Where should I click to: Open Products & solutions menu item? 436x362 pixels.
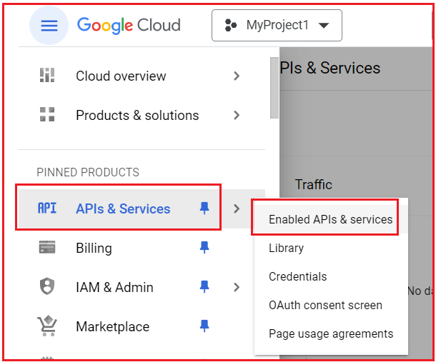(x=137, y=115)
